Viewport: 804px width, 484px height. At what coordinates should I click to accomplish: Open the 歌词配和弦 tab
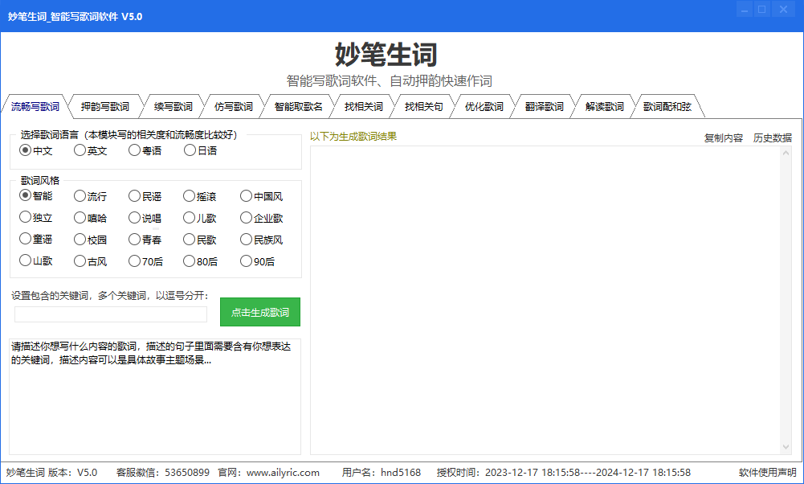click(x=667, y=107)
